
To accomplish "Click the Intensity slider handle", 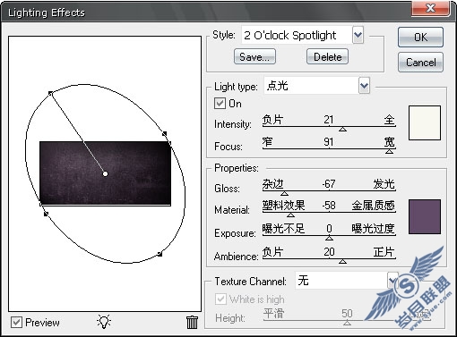I will pyautogui.click(x=343, y=130).
